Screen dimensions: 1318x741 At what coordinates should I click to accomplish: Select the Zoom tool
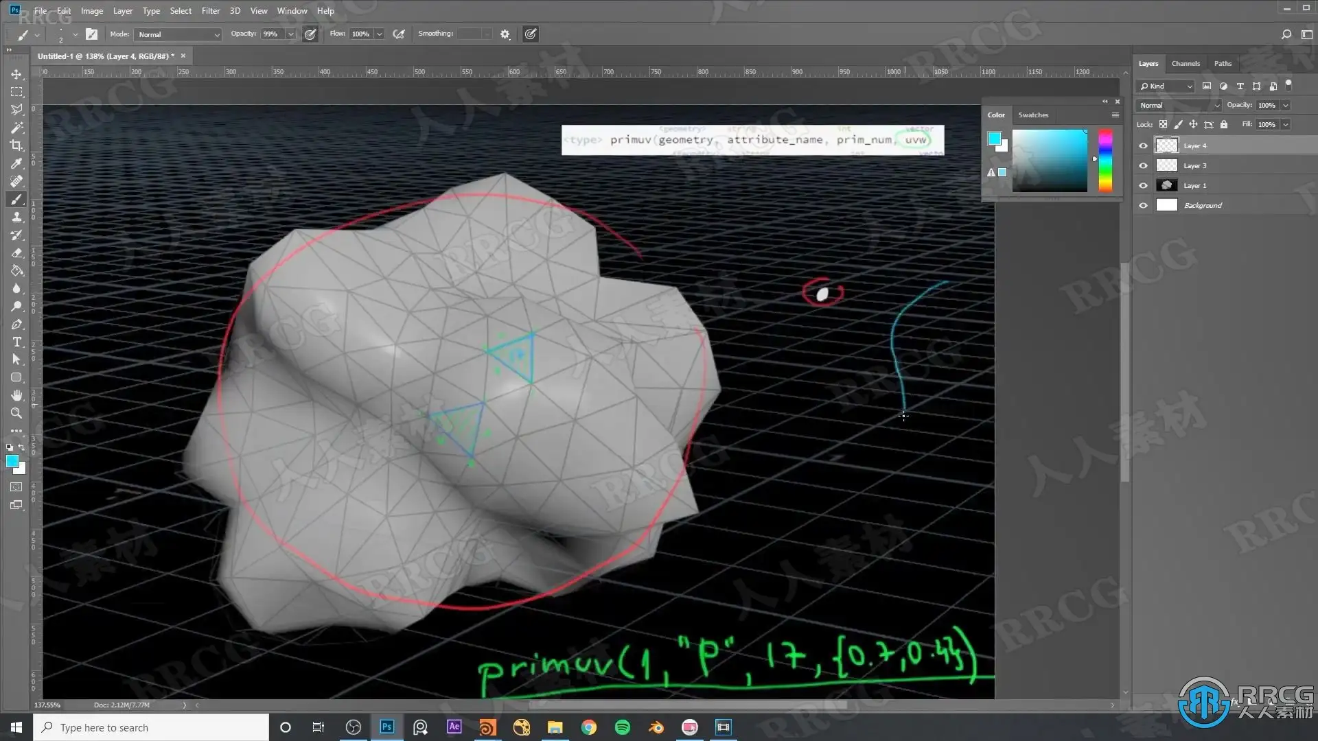click(16, 413)
